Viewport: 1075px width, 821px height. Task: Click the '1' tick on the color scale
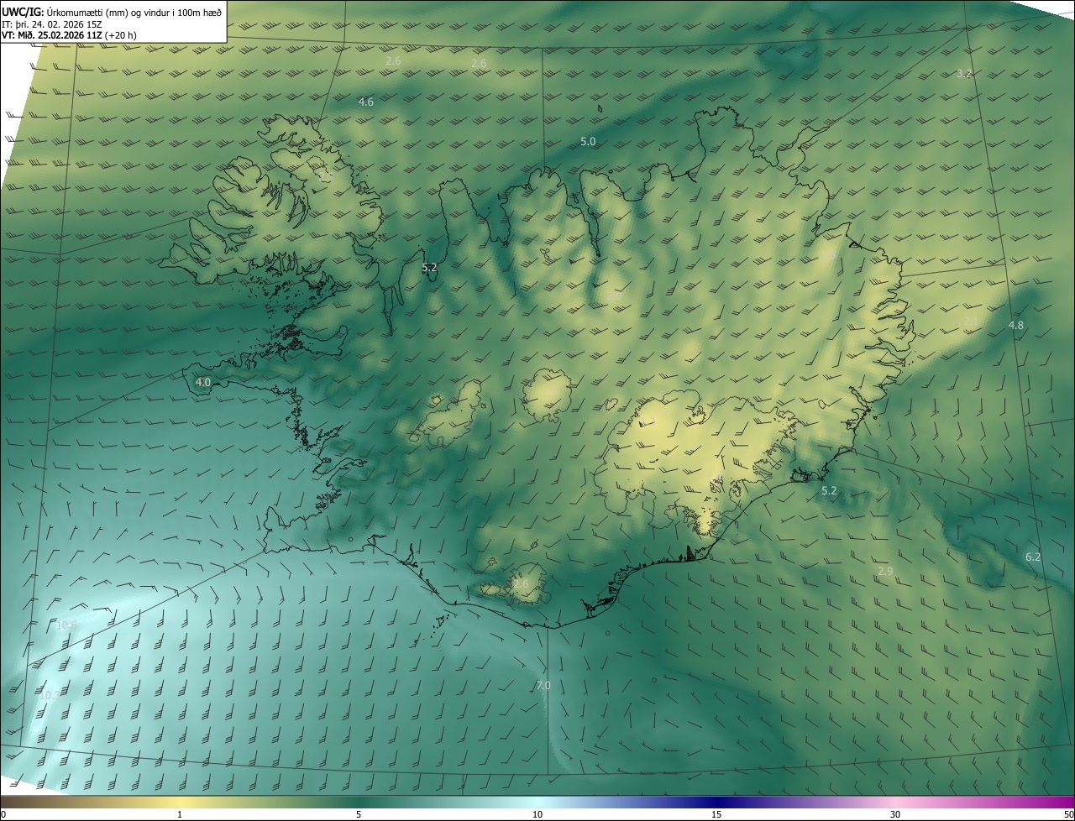click(x=180, y=814)
